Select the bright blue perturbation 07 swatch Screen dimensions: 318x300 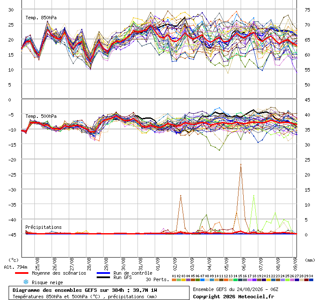click(202, 280)
